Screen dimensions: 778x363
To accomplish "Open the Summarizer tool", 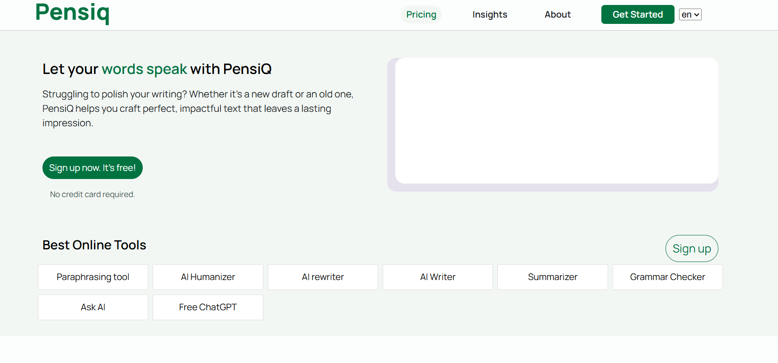I will point(553,277).
